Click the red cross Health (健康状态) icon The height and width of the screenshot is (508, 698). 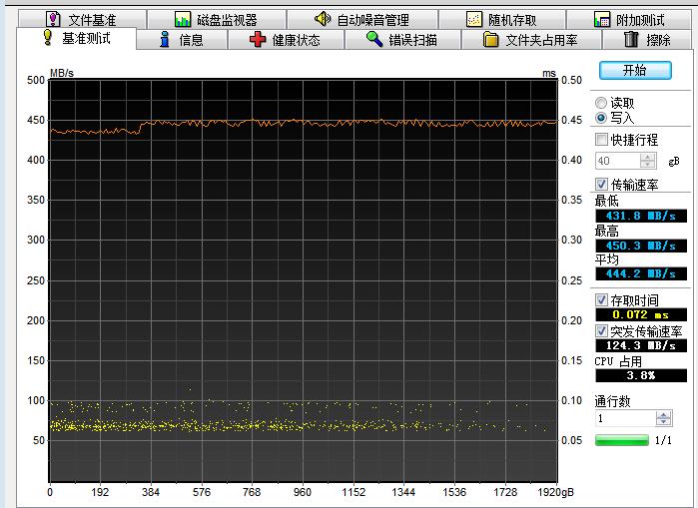point(258,40)
